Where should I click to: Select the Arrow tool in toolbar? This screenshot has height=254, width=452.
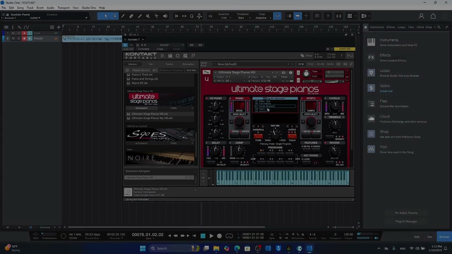106,16
